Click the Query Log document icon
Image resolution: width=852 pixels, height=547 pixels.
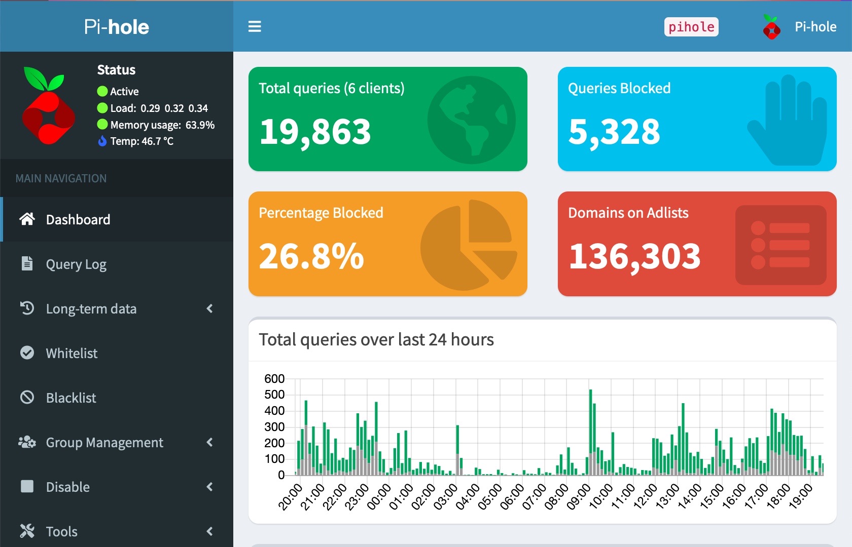coord(27,263)
